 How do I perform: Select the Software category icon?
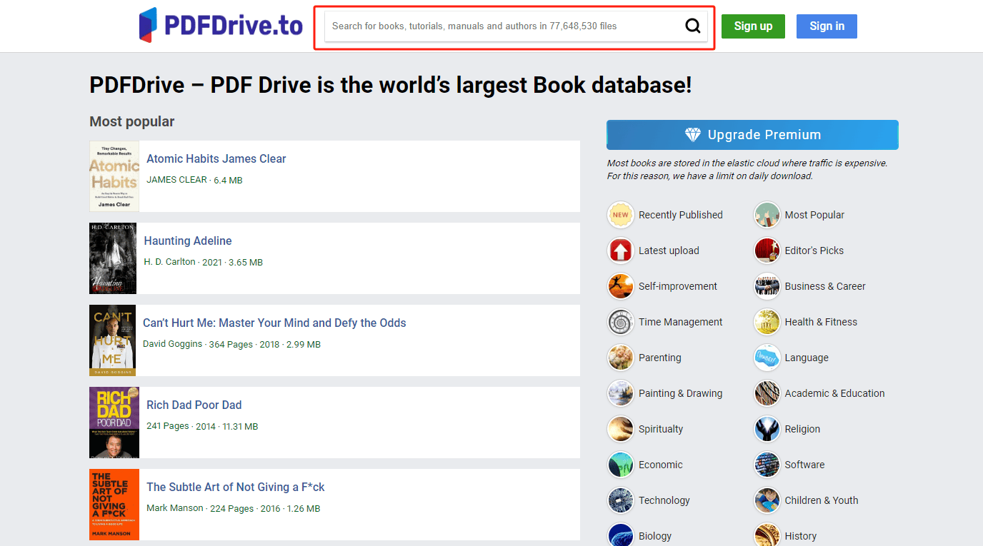pos(767,465)
